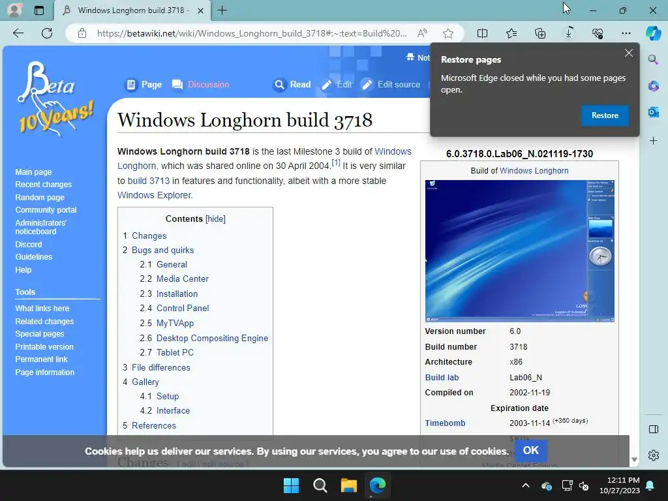Accept cookies with OK button
The height and width of the screenshot is (501, 668).
(531, 450)
